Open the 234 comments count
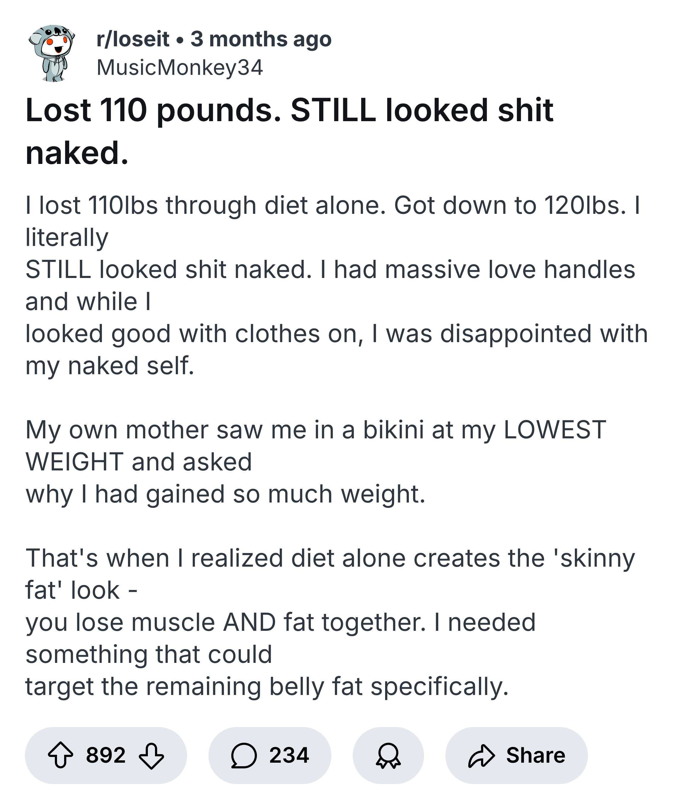Viewport: 677px width, 809px height. pyautogui.click(x=289, y=755)
